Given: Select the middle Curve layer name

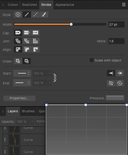Looking at the screenshot, I should [x=28, y=140].
